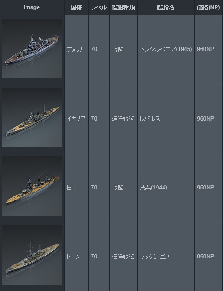The height and width of the screenshot is (291, 223).
Task: Click the イギリス nationality cell
Action: click(x=76, y=119)
